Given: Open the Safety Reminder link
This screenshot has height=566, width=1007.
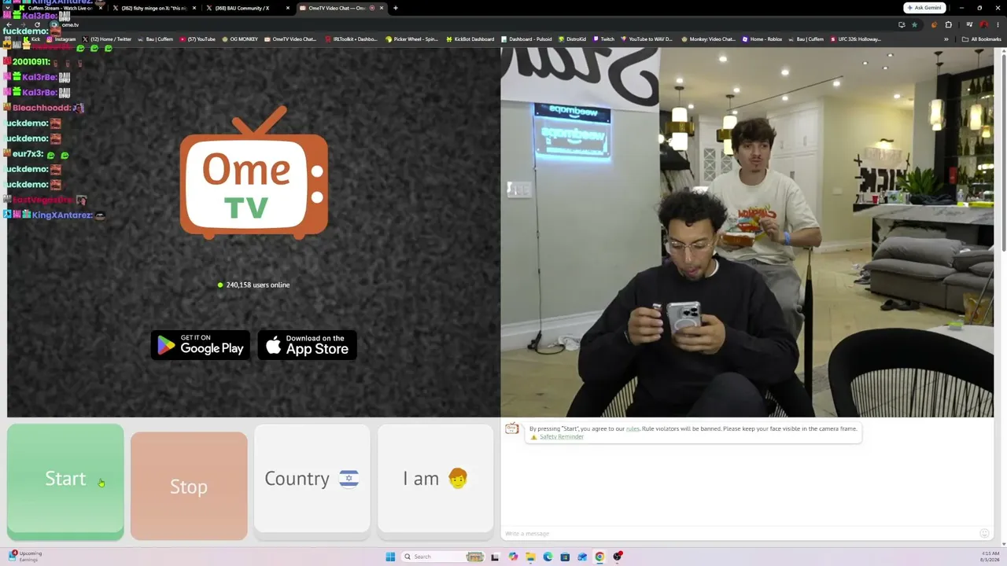Looking at the screenshot, I should pos(562,437).
